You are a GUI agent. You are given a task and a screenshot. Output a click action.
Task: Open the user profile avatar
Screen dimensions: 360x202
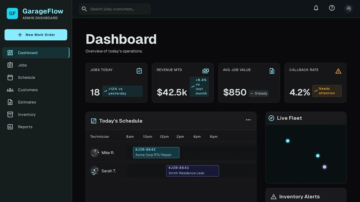pos(349,9)
